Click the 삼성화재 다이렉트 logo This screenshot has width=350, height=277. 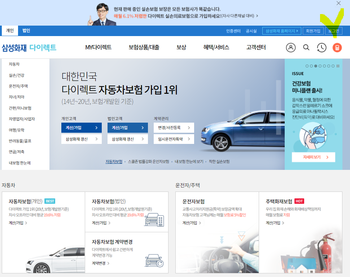point(29,48)
